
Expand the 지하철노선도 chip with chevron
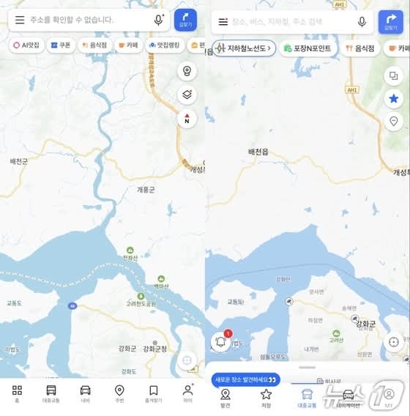pyautogui.click(x=244, y=48)
